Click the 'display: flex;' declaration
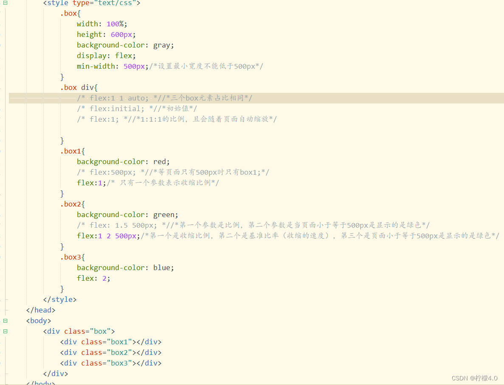Image resolution: width=504 pixels, height=385 pixels. (x=106, y=56)
